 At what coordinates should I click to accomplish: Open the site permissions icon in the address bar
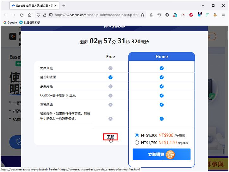click(51, 15)
